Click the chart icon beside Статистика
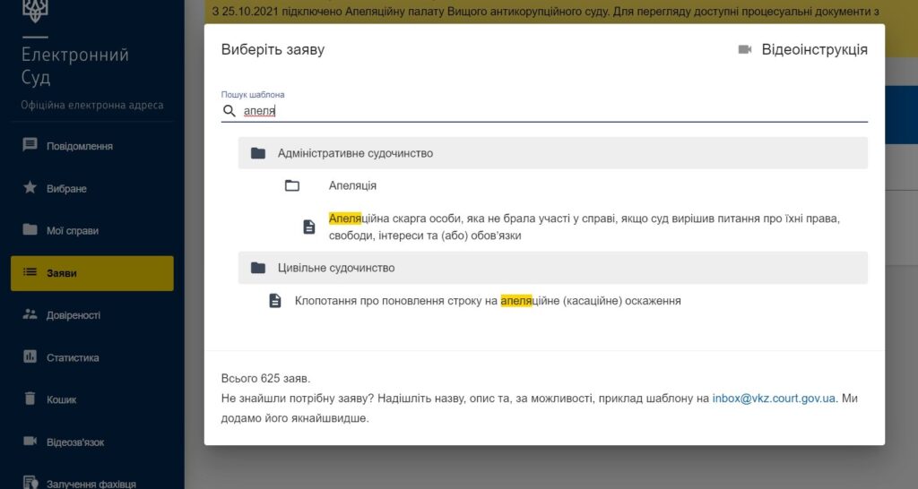The width and height of the screenshot is (918, 489). tap(30, 356)
